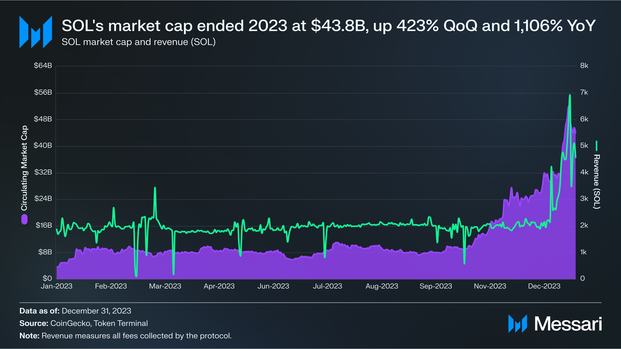Click the 'Data as of: December 31, 2023' text
Image resolution: width=621 pixels, height=349 pixels.
[x=75, y=311]
